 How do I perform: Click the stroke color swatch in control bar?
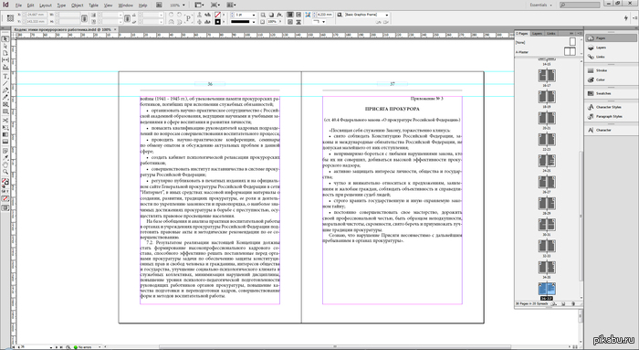click(217, 22)
